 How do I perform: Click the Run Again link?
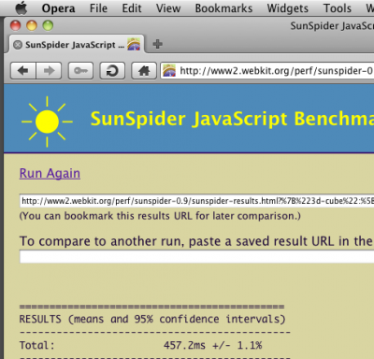[x=50, y=173]
